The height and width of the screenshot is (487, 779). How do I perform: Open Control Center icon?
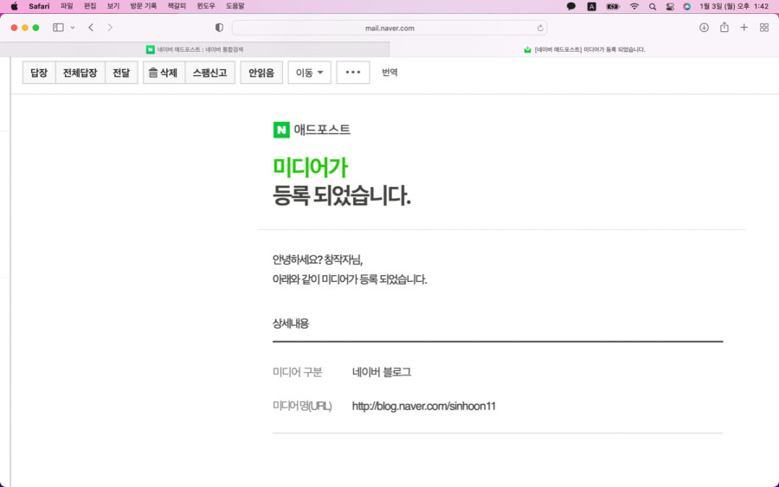click(670, 6)
